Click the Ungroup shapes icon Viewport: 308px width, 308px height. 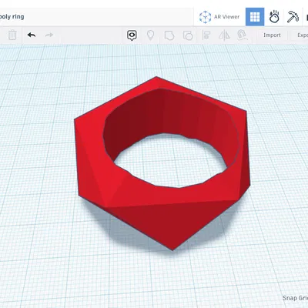[188, 35]
